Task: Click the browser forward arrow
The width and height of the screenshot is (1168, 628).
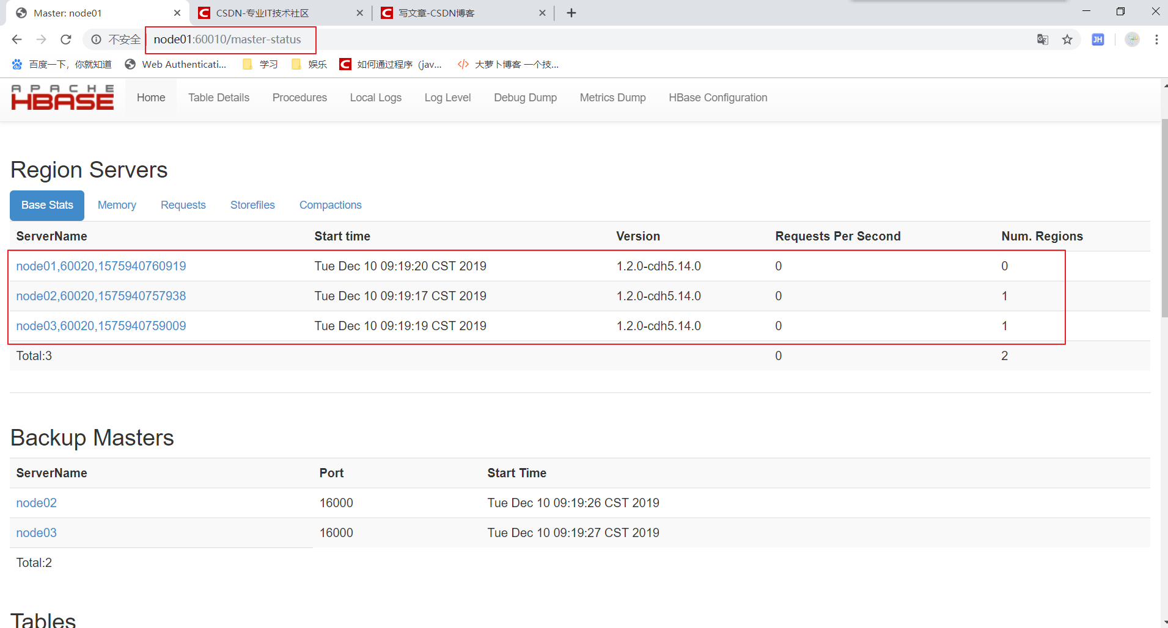Action: point(41,40)
